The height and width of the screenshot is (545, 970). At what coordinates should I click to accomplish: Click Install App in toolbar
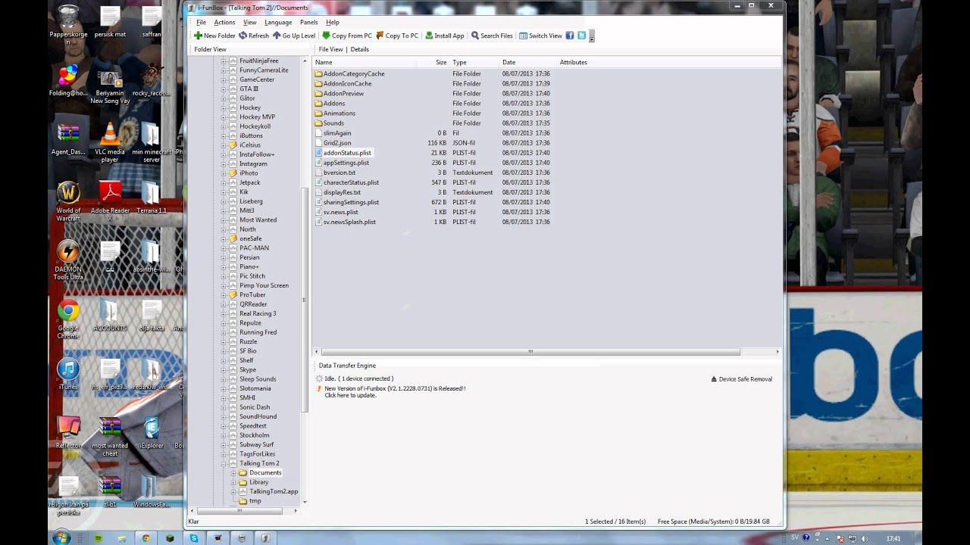[x=445, y=36]
